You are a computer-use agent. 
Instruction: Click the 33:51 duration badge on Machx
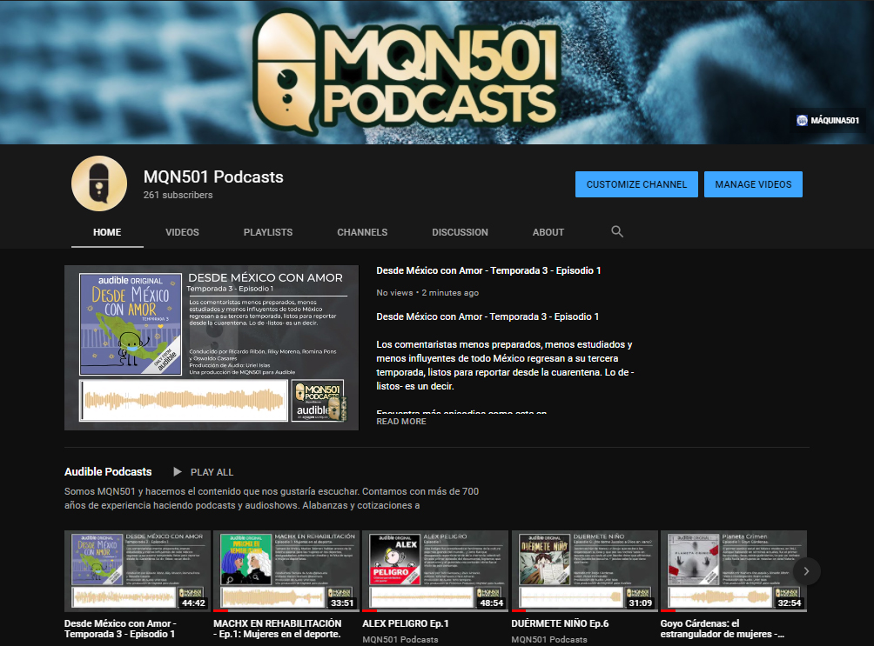[x=342, y=603]
